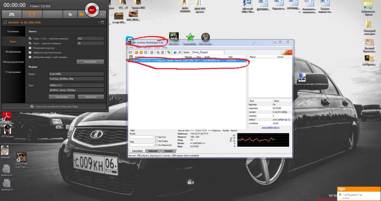Switch to the Hosted tab
Viewport: 381px width, 201px height.
click(x=168, y=151)
